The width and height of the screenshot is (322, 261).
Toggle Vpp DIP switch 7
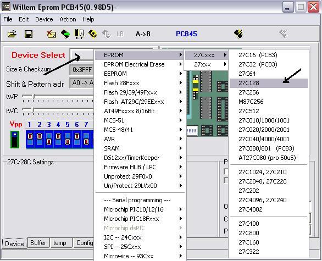(x=86, y=139)
